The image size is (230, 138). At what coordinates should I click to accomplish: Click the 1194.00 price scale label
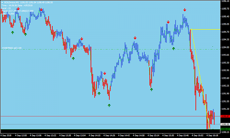point(225,47)
